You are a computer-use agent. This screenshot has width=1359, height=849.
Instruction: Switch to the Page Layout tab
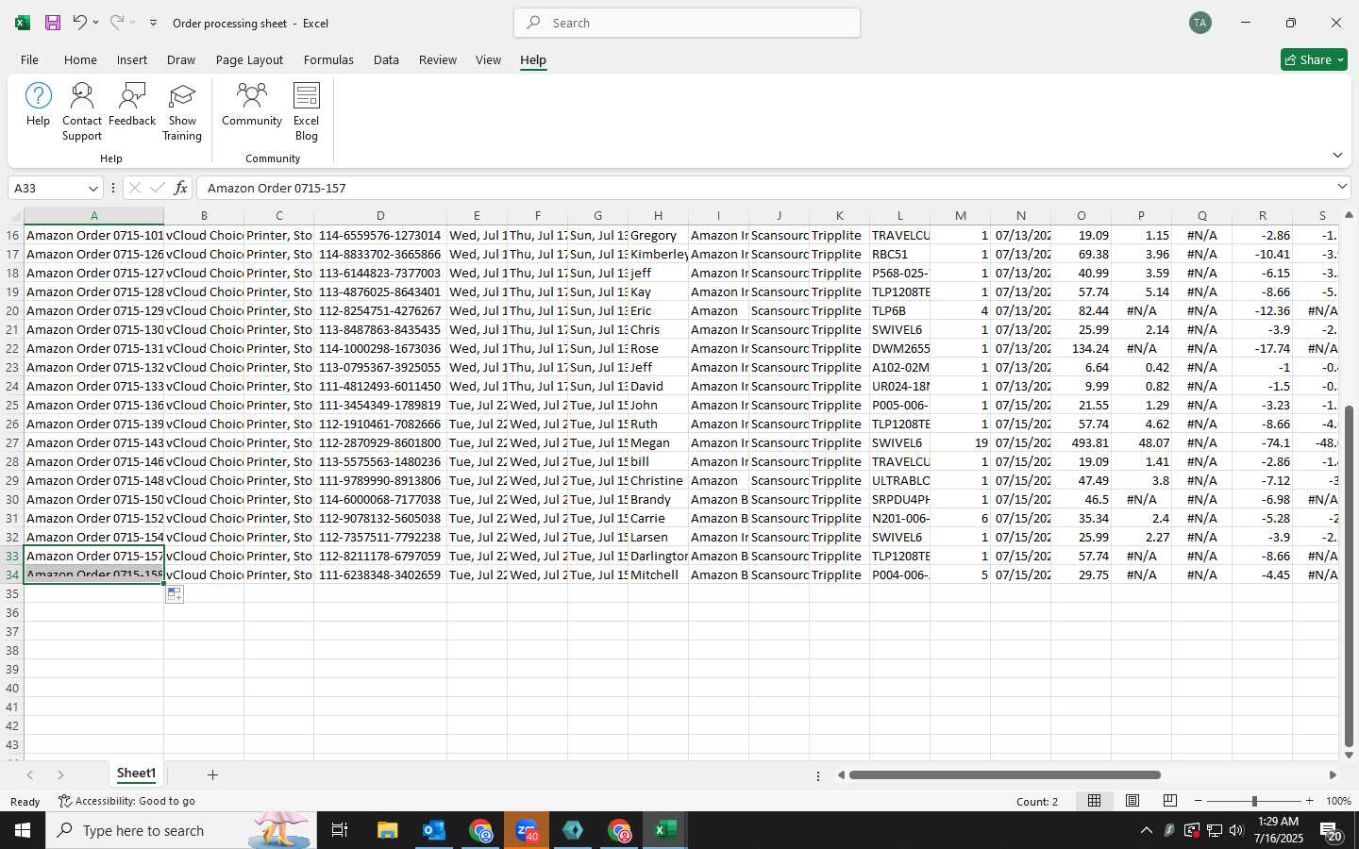[x=249, y=59]
